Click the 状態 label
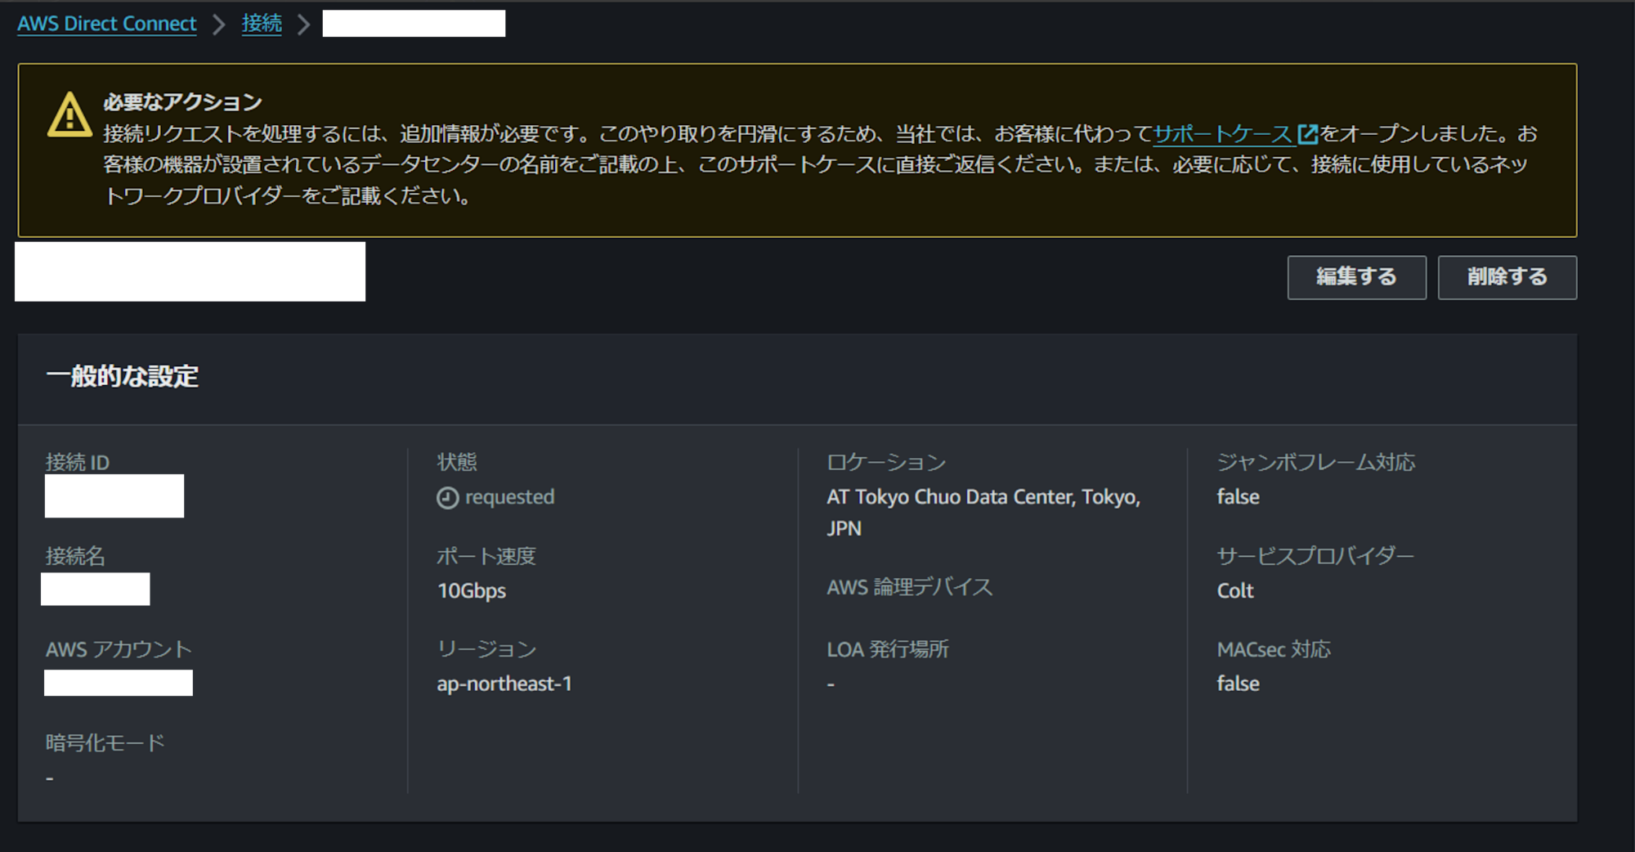Screen dimensions: 1635x852 (x=457, y=462)
